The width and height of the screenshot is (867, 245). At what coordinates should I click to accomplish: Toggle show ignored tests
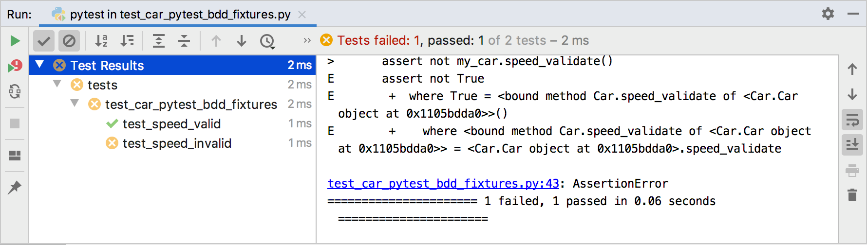point(69,41)
